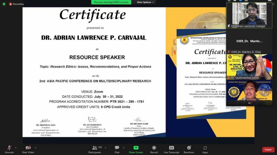Screen dimensions: 277x155
Task: Expand video options arrow beside Start Video
Action: point(35,147)
